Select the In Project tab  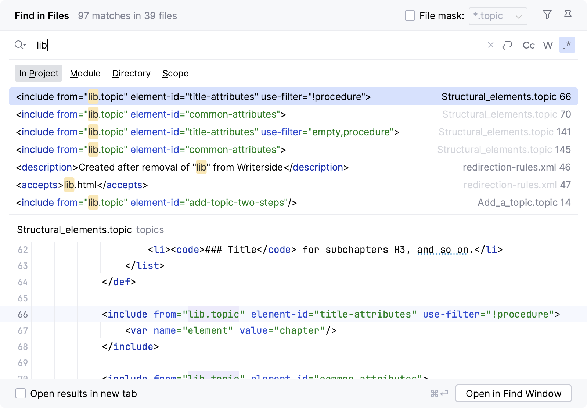pos(39,74)
